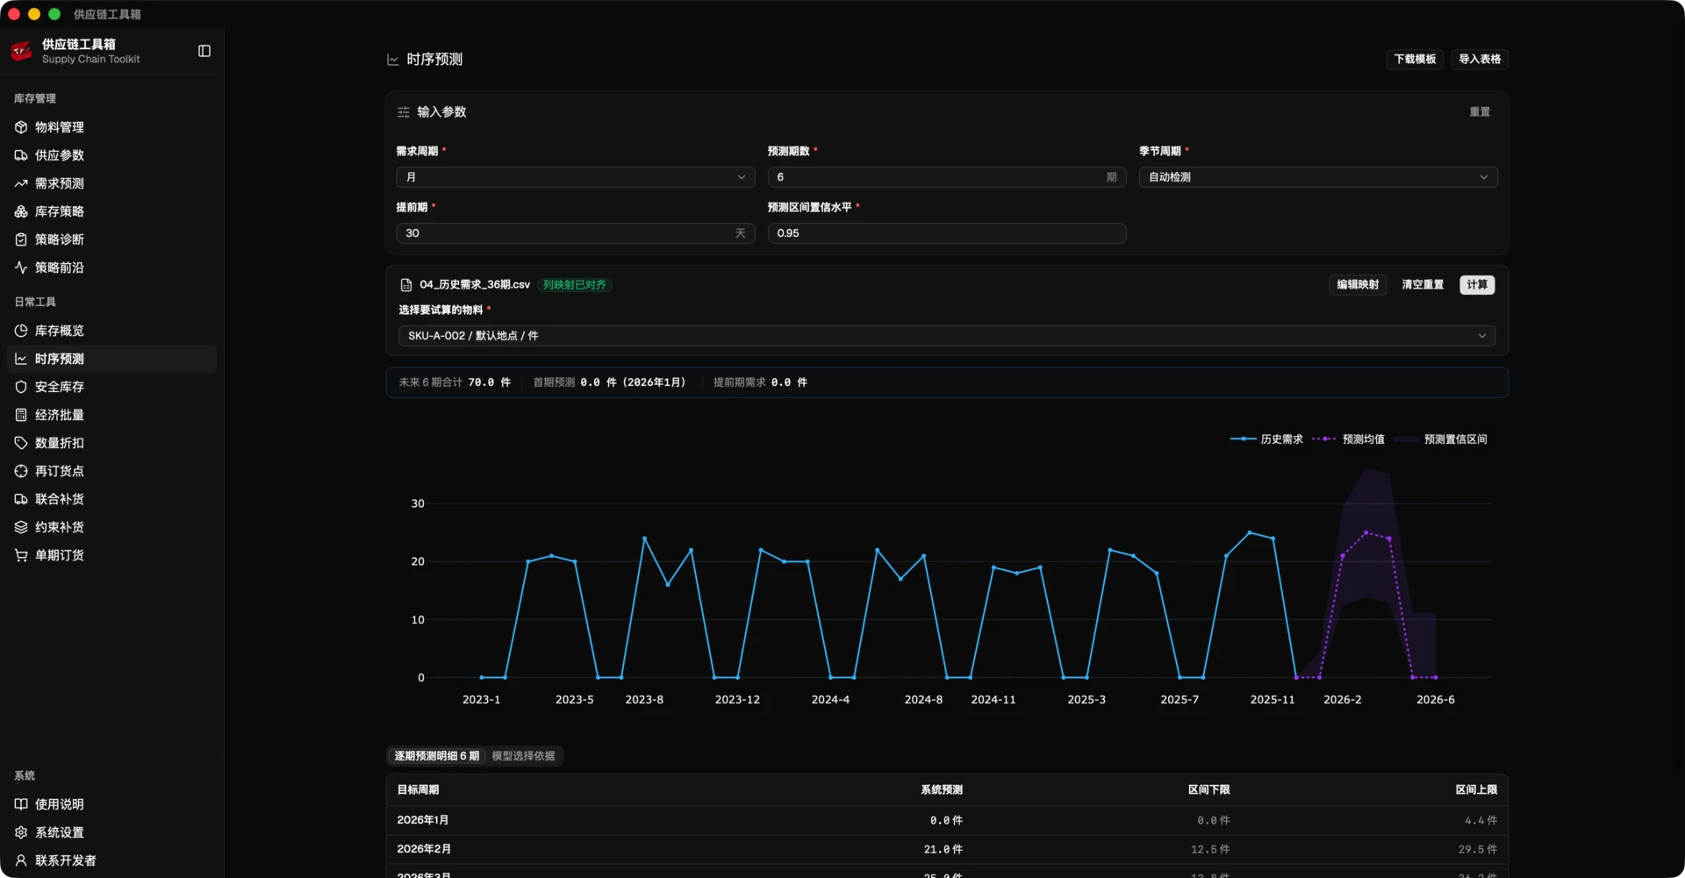Click the 编辑映射 button

tap(1358, 285)
